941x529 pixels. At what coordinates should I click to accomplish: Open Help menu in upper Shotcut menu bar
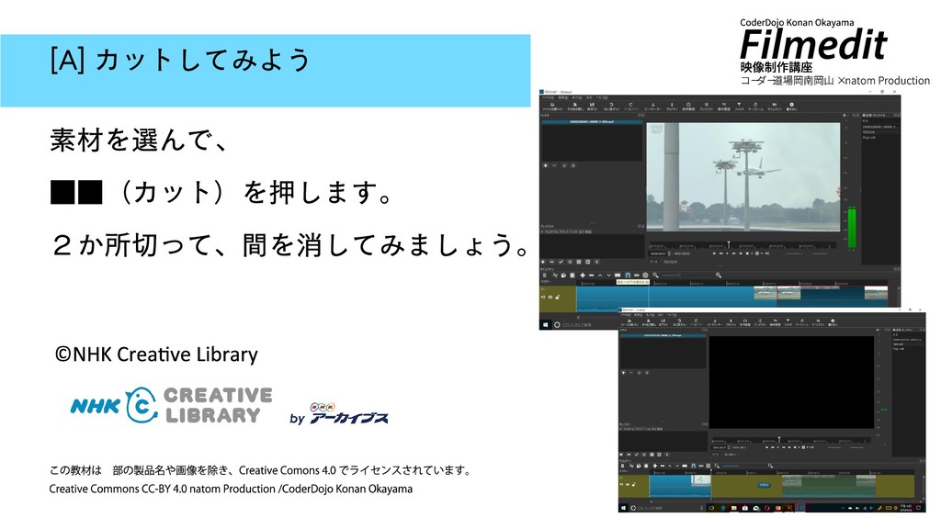pos(601,97)
